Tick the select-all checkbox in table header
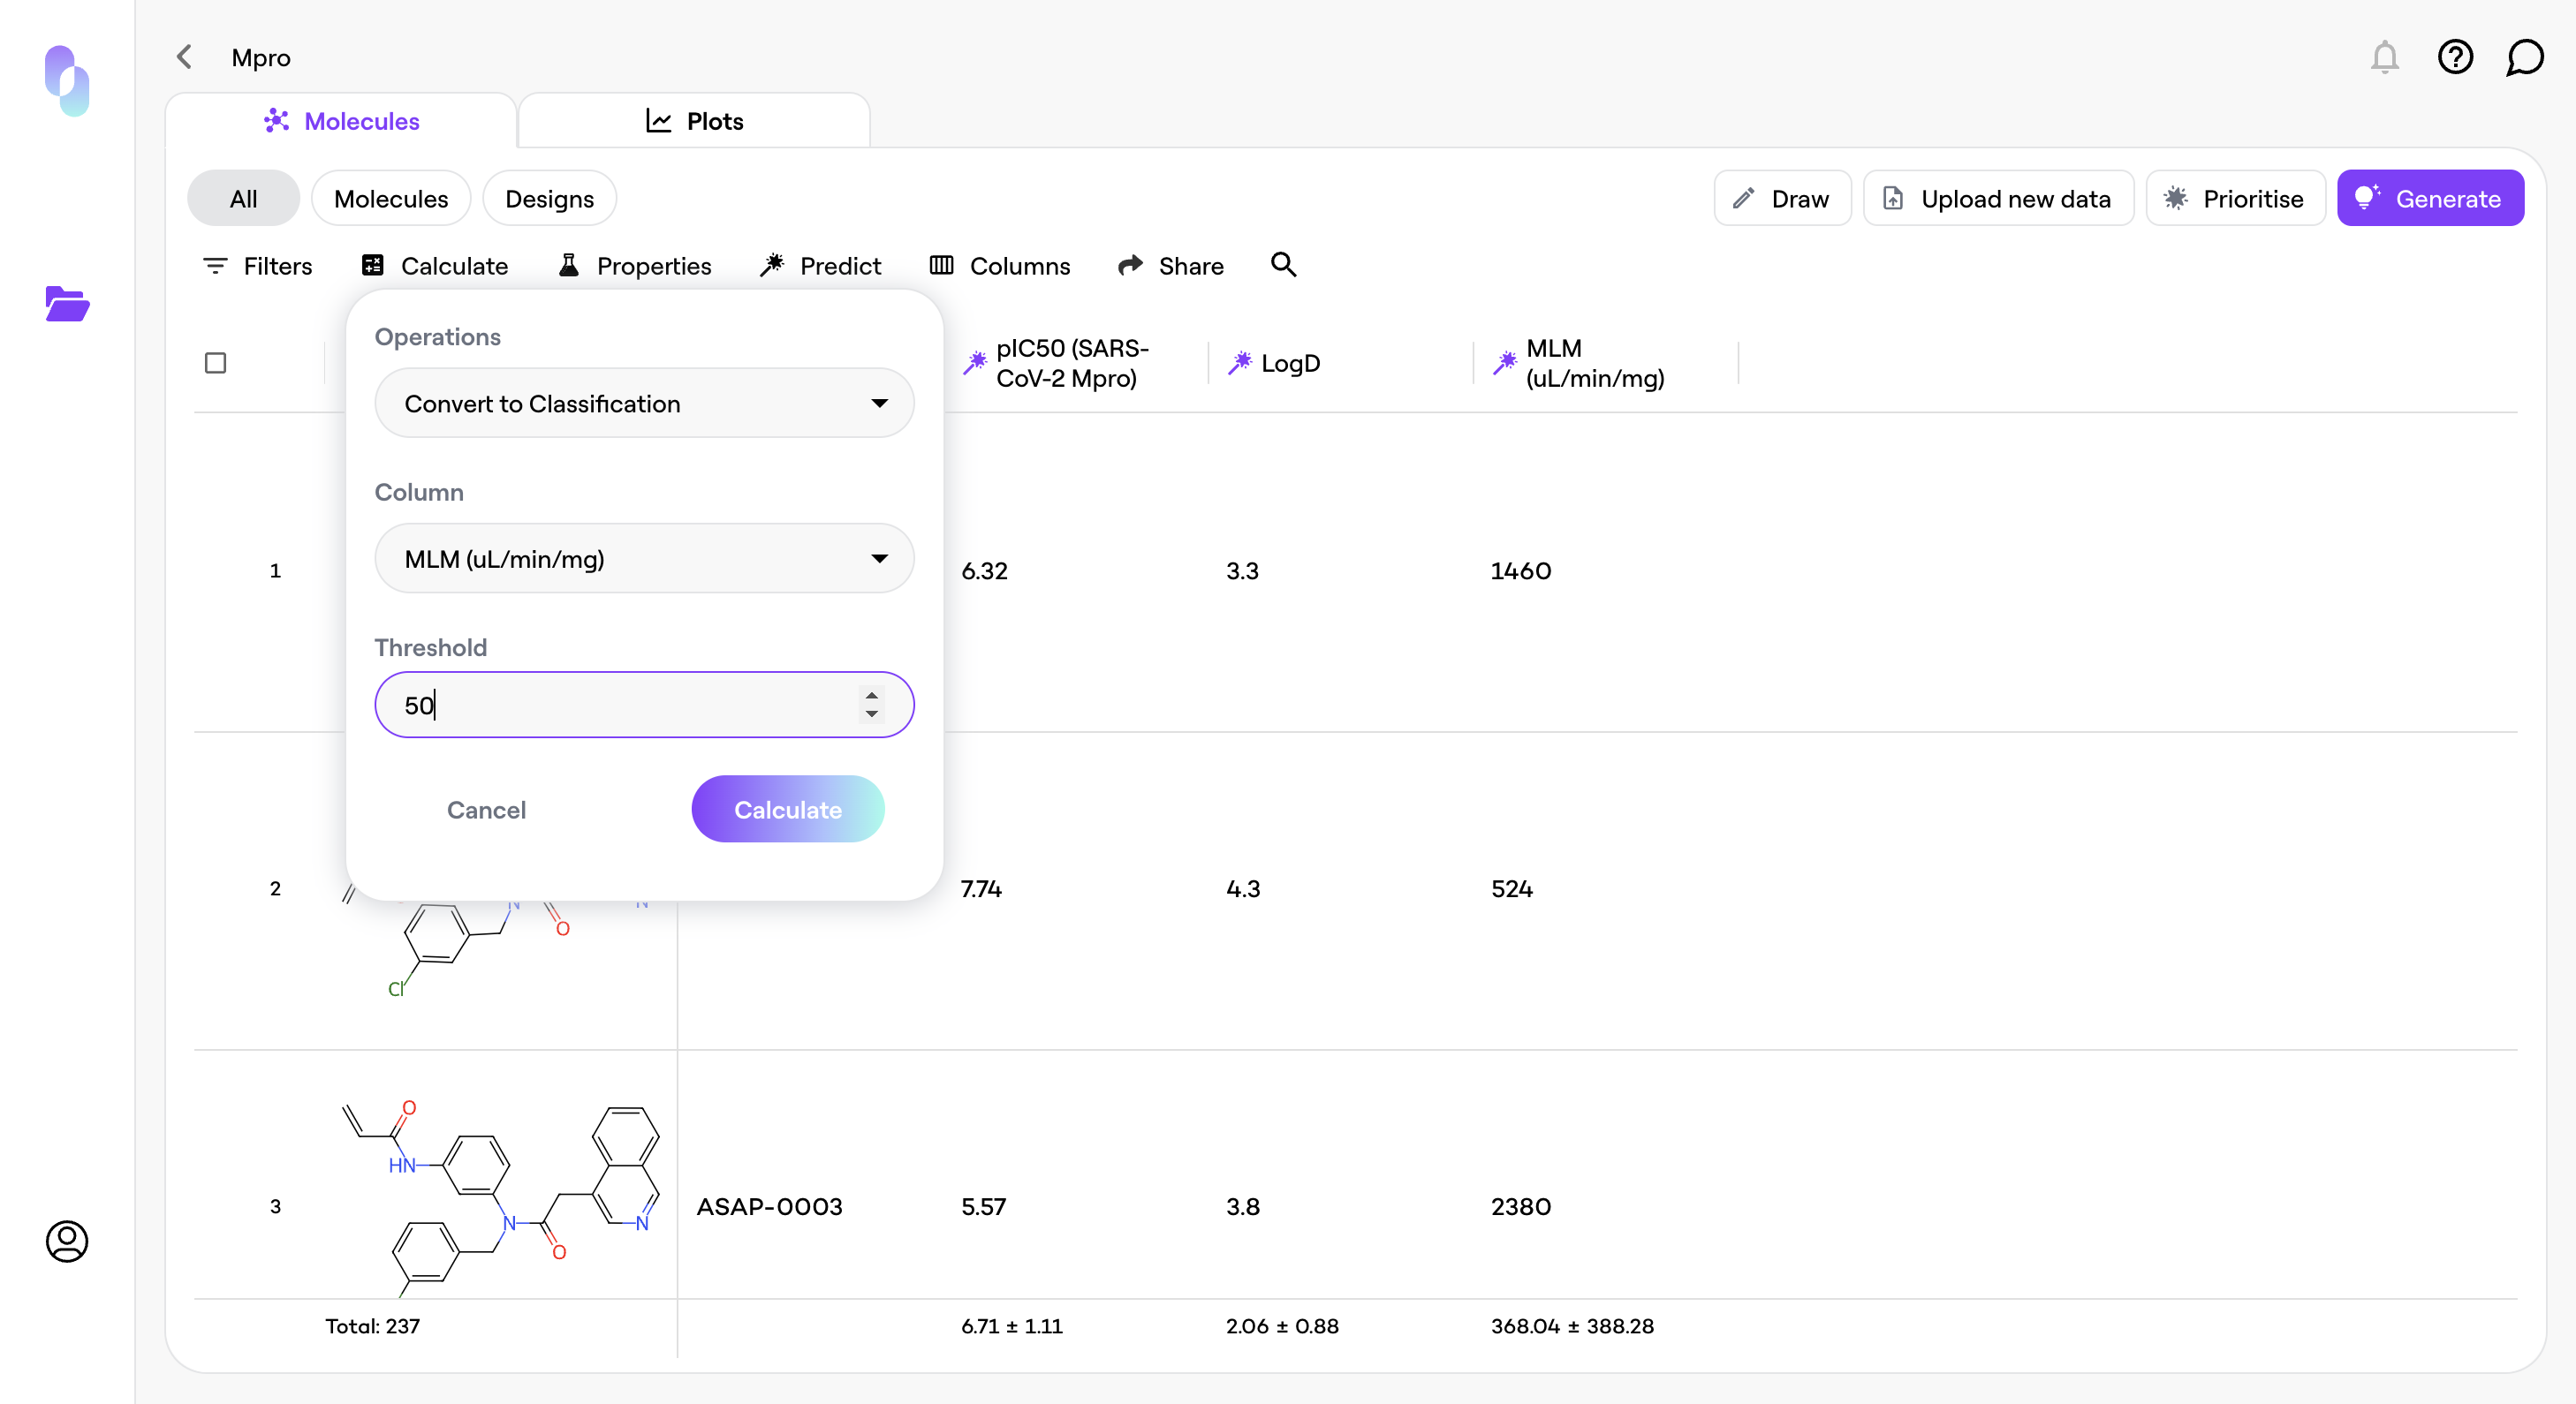This screenshot has height=1404, width=2576. coord(215,363)
